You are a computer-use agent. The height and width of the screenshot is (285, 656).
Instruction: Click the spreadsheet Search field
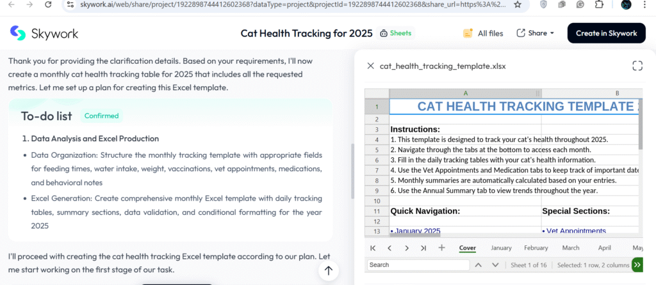(418, 265)
